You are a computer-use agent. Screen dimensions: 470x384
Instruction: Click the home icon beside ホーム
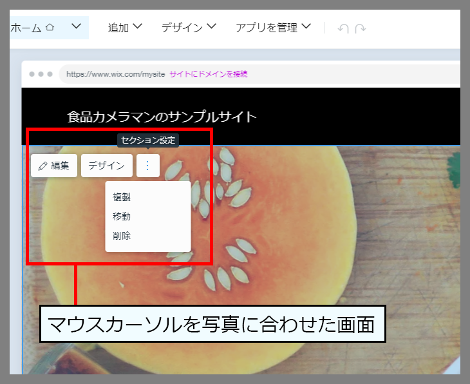point(50,28)
